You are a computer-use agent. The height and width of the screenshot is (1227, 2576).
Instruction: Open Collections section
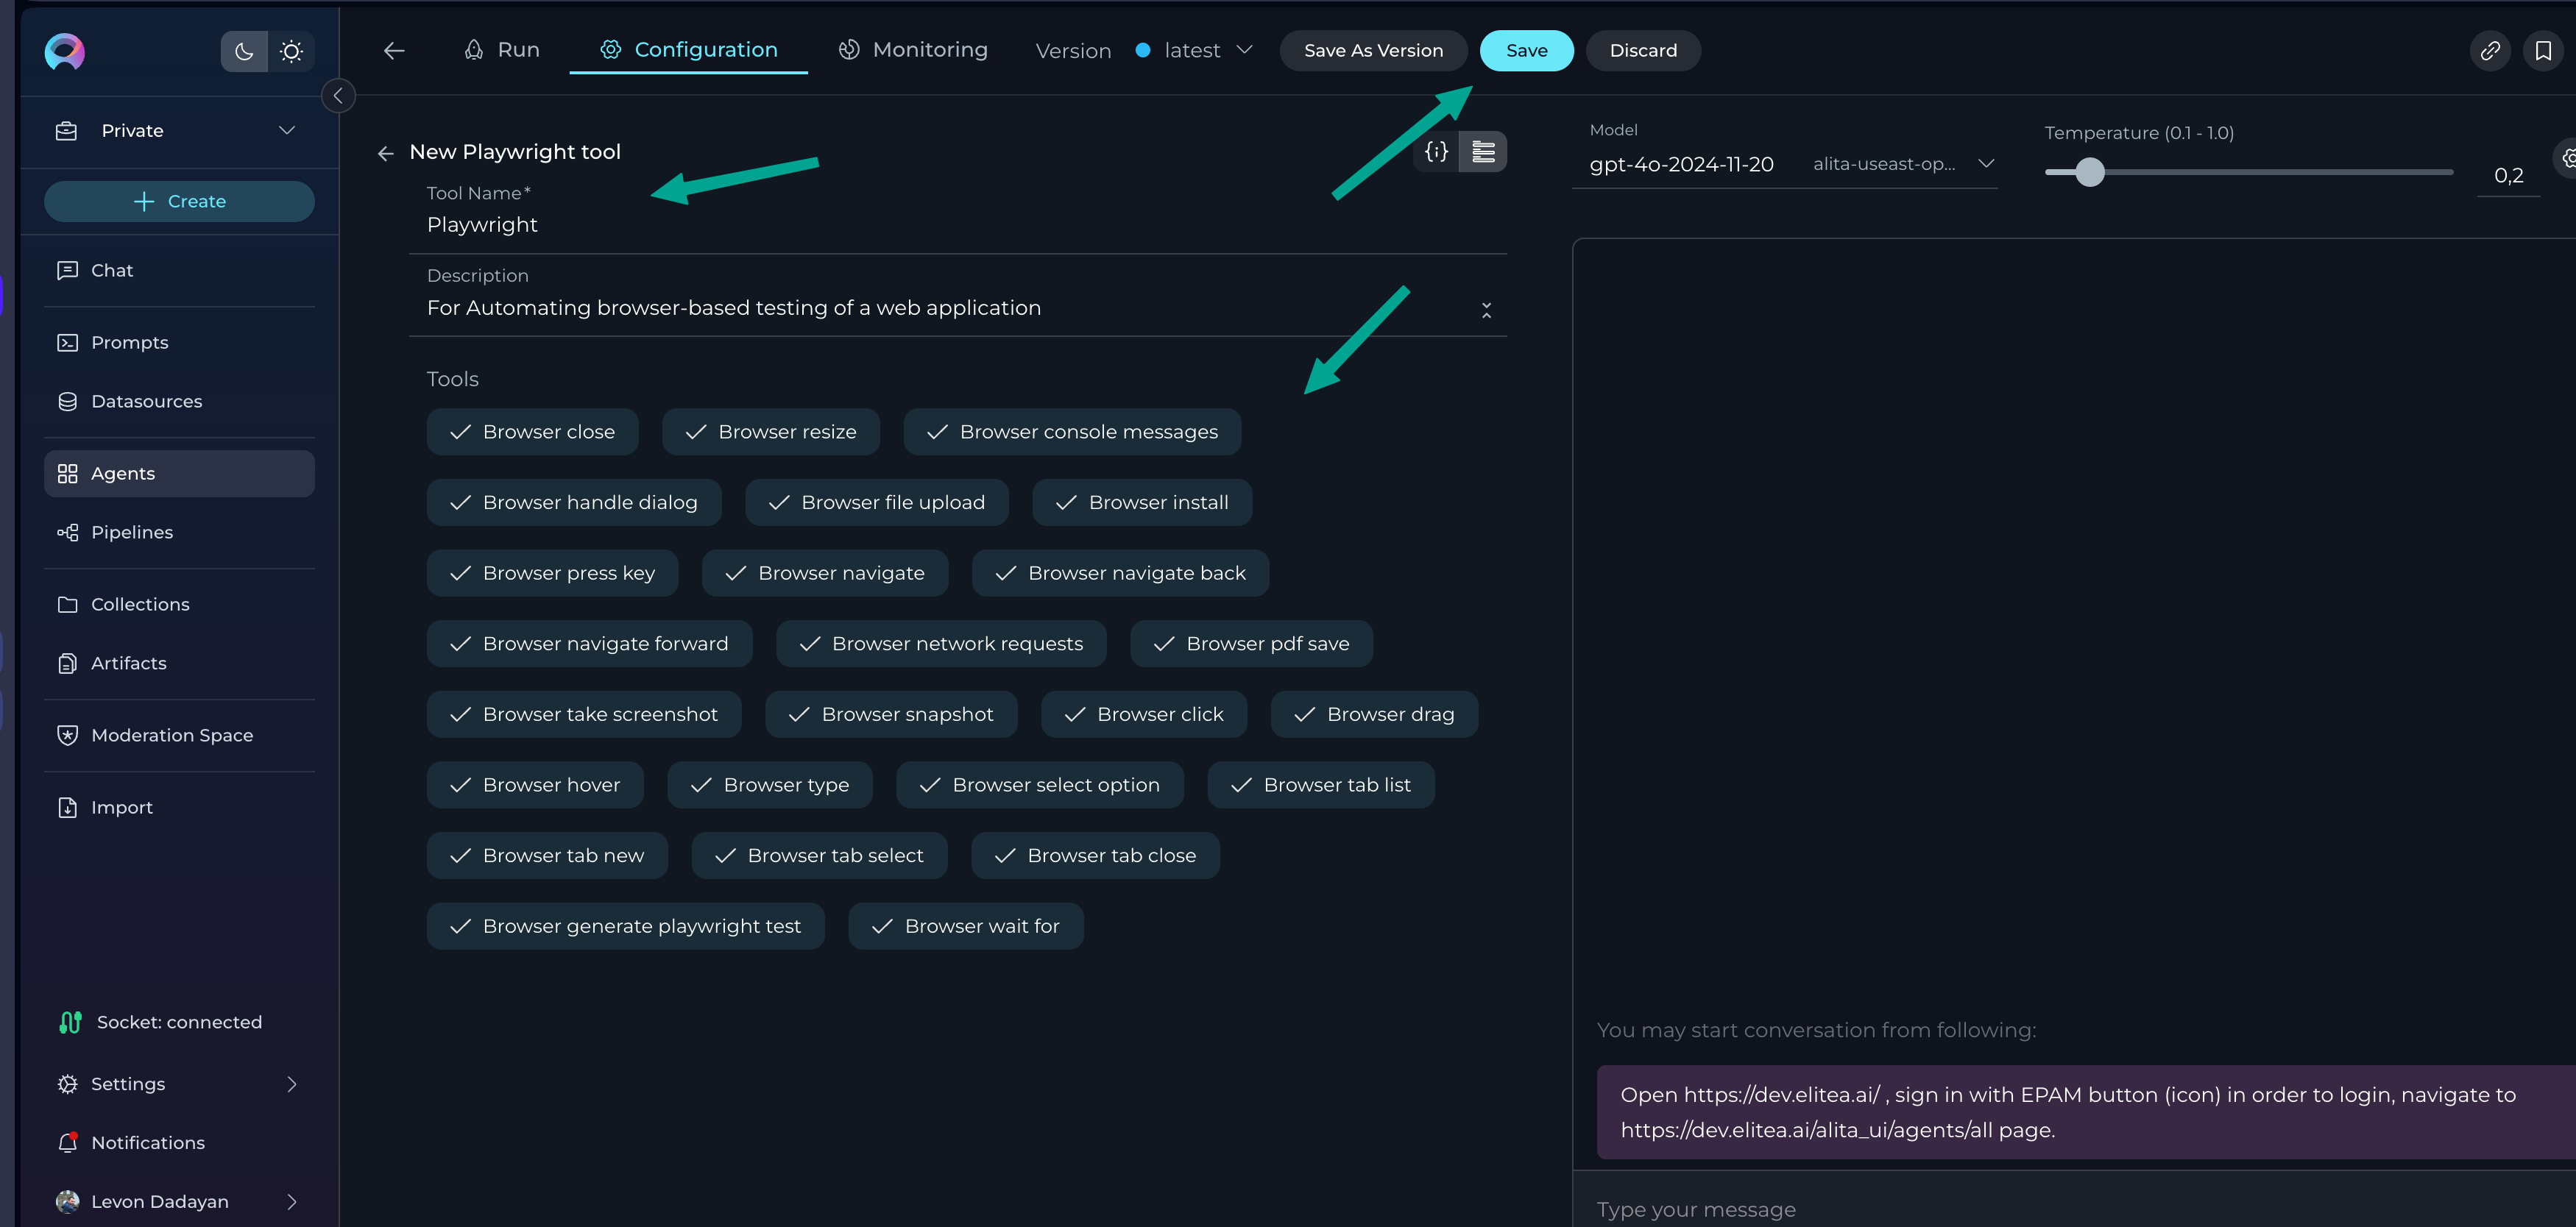click(179, 605)
